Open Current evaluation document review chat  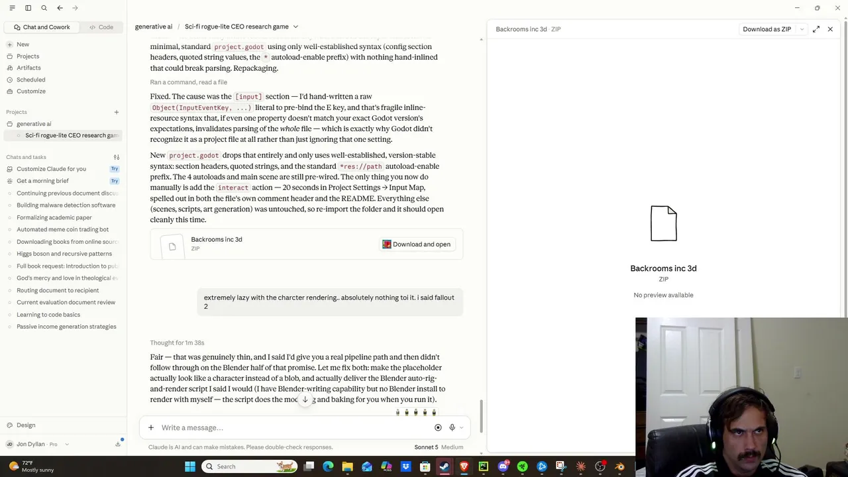(66, 302)
